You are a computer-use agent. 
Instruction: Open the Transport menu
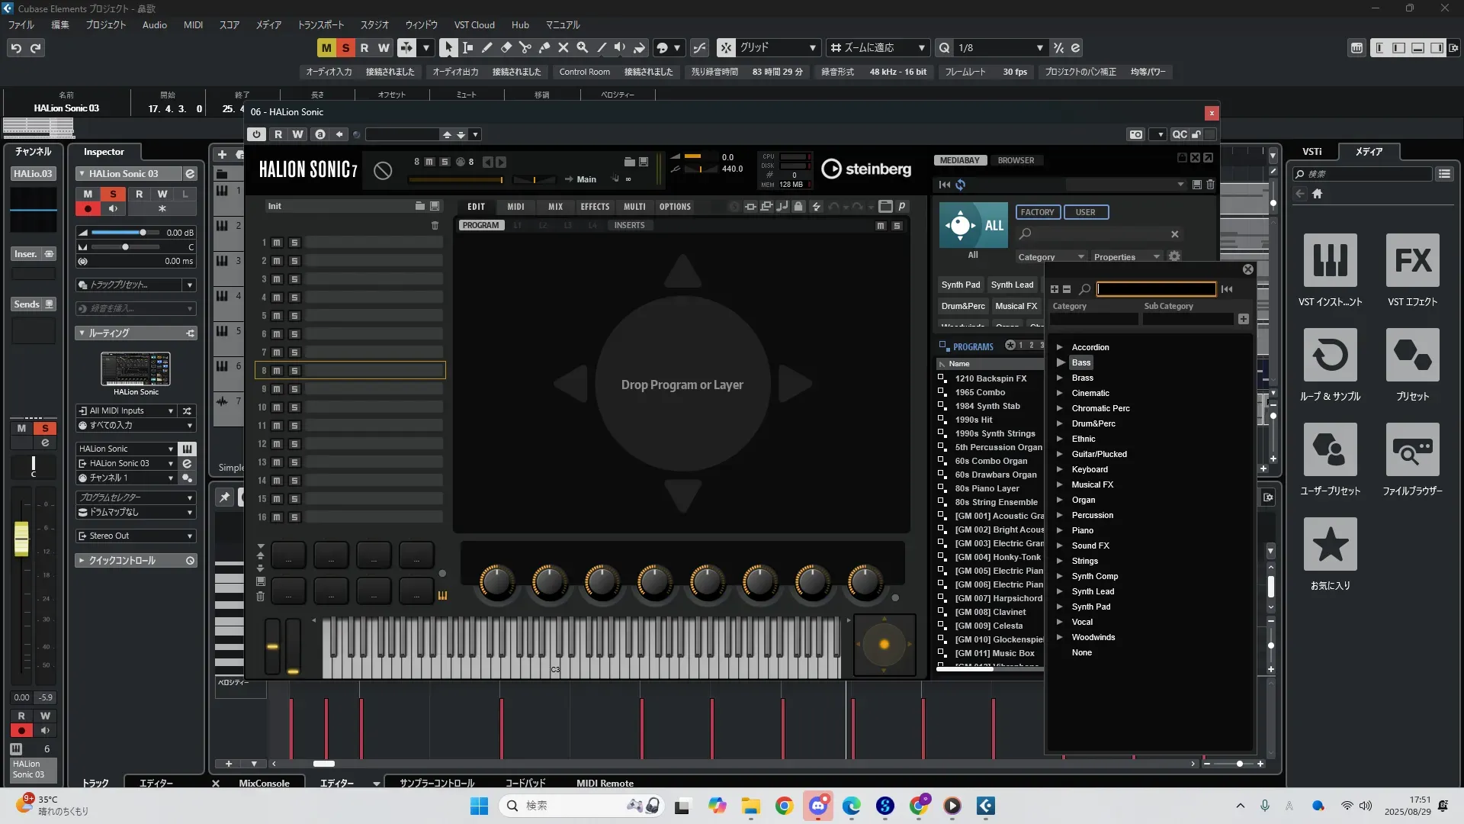[320, 24]
